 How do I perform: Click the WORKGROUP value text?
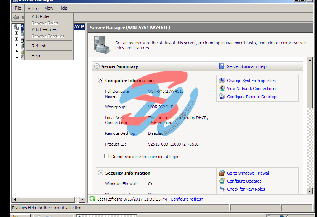pos(161,107)
